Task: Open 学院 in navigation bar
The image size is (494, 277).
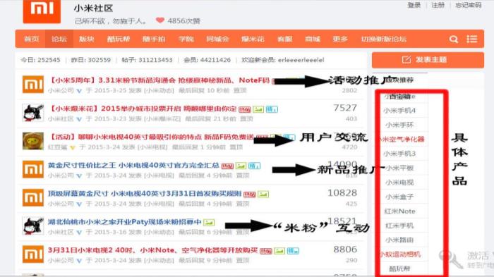Action: tap(186, 39)
